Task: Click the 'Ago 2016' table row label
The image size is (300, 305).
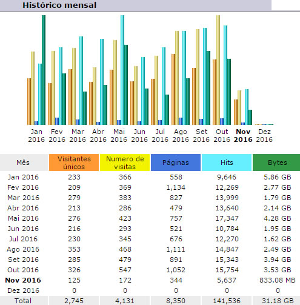Action: 23,249
